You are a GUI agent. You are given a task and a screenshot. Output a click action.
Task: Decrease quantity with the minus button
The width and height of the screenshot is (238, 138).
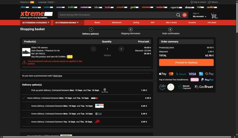pos(93,49)
